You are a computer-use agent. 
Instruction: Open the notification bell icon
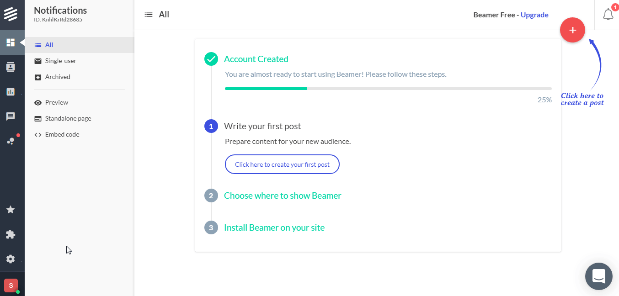pos(608,14)
